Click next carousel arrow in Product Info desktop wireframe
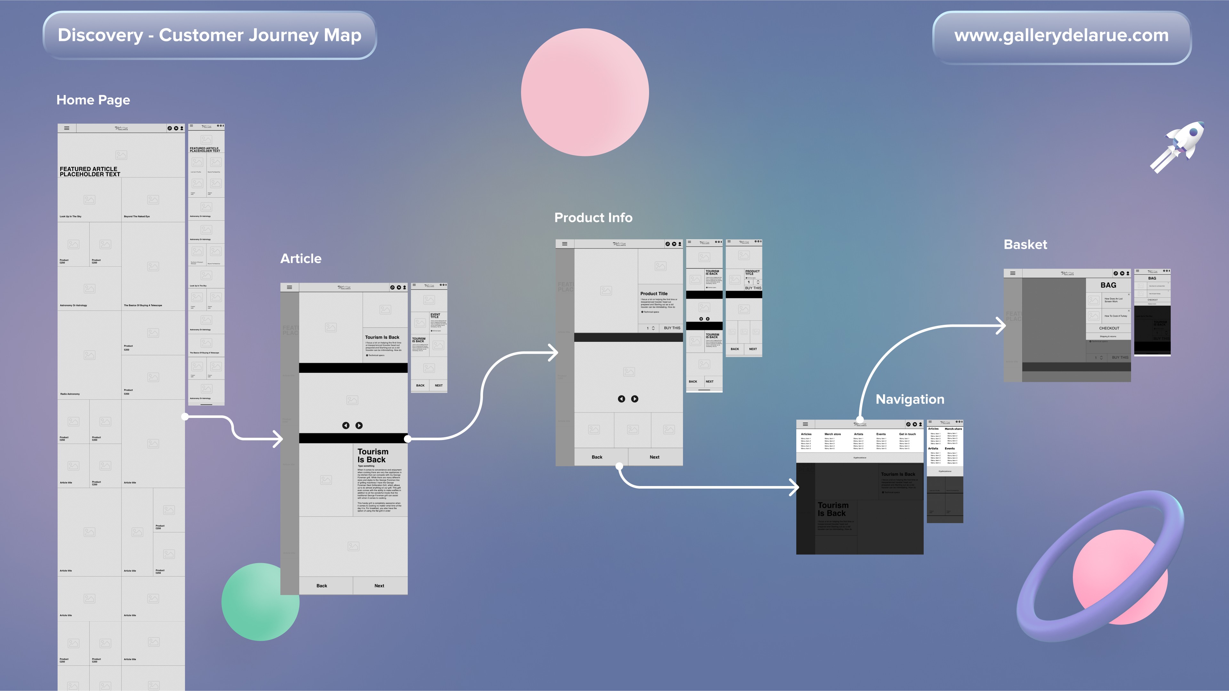Viewport: 1229px width, 691px height. 635,399
